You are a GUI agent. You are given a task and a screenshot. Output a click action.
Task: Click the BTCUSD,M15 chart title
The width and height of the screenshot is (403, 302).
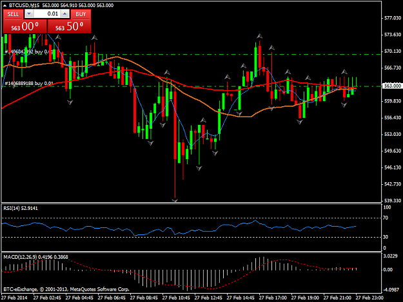(x=24, y=5)
